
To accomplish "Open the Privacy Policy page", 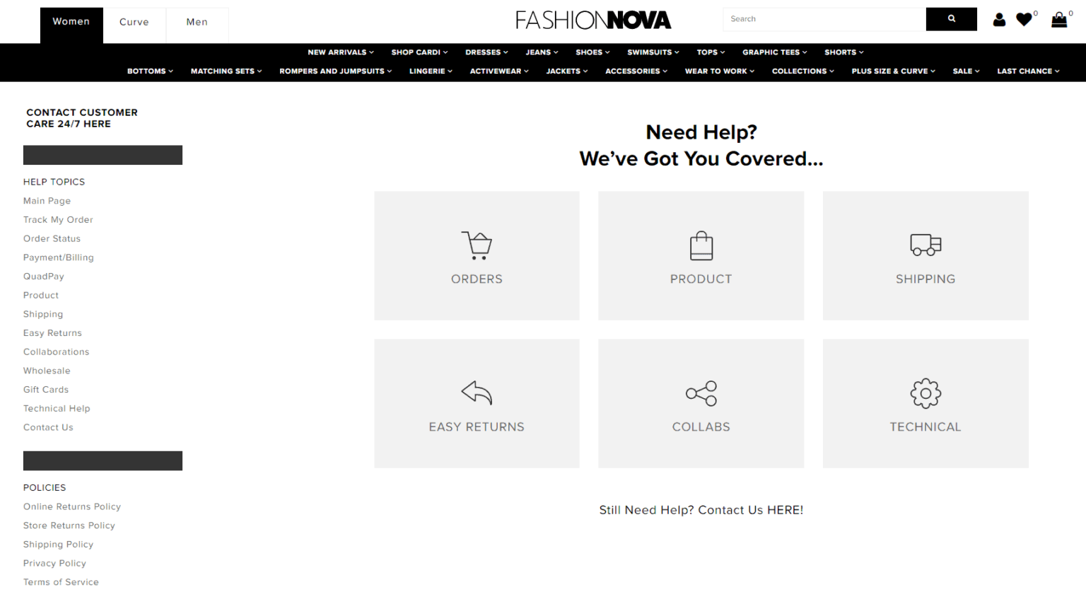I will pyautogui.click(x=54, y=563).
